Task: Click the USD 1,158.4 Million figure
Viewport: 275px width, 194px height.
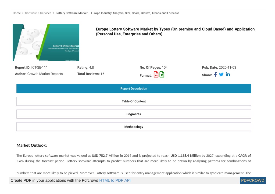Action: [x=185, y=156]
